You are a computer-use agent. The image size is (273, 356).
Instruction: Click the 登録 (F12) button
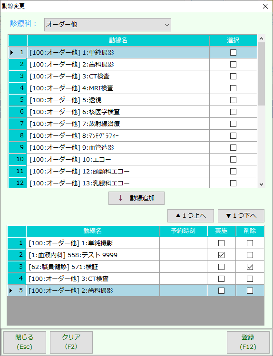tap(248, 342)
